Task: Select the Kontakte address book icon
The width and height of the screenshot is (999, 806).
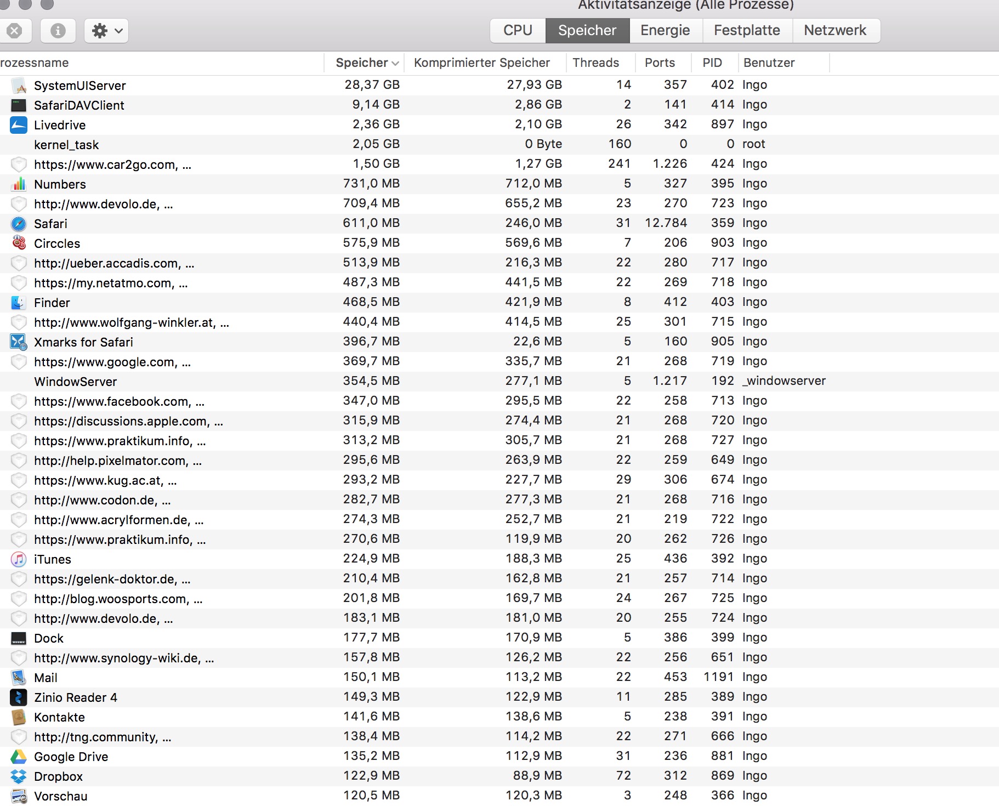Action: tap(19, 717)
